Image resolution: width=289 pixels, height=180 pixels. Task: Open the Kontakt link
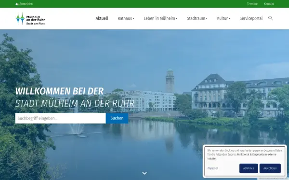(x=269, y=4)
